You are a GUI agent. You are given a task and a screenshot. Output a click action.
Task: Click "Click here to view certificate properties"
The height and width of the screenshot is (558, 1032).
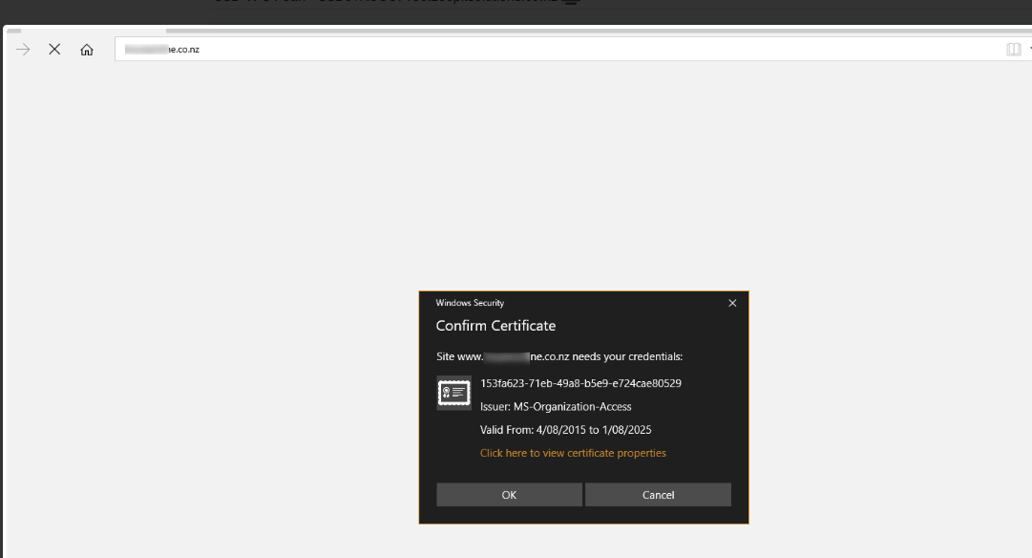tap(574, 453)
